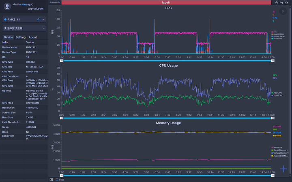
Task: Click the link icon in the RMX2111 device selector
Action: (x=39, y=19)
